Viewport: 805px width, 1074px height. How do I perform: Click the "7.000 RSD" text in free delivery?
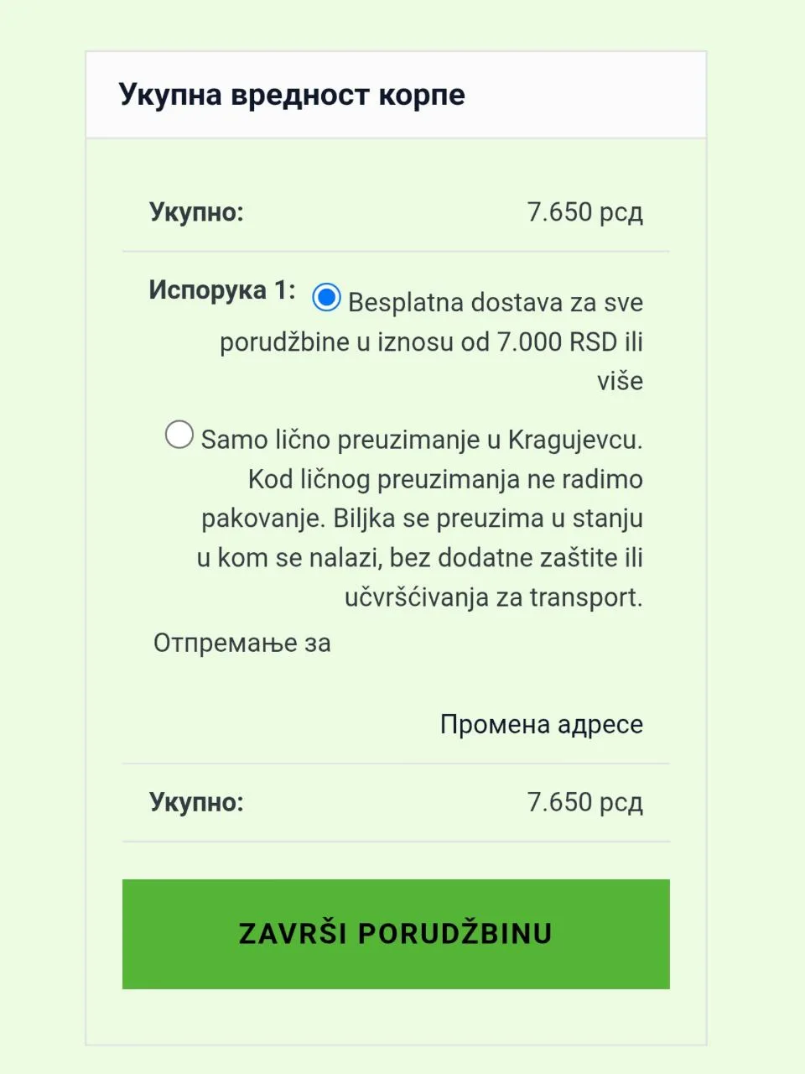click(557, 341)
